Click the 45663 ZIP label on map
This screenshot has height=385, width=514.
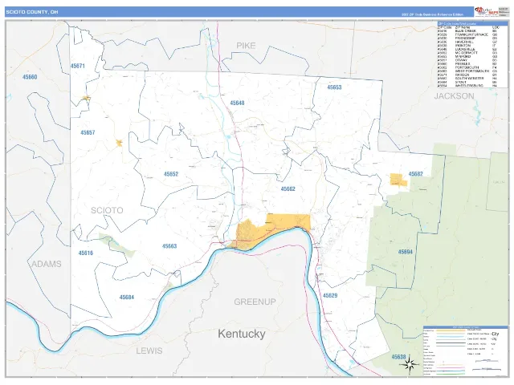(x=169, y=246)
